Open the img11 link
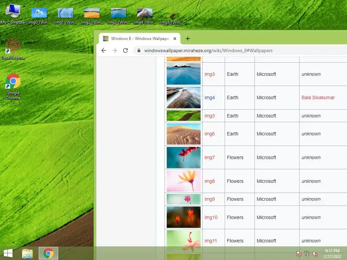 210,241
